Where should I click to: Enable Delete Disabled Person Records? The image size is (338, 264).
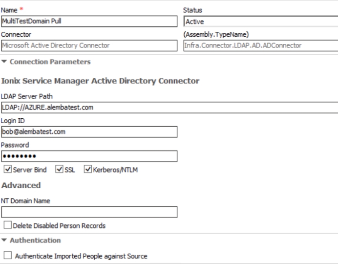pos(7,226)
